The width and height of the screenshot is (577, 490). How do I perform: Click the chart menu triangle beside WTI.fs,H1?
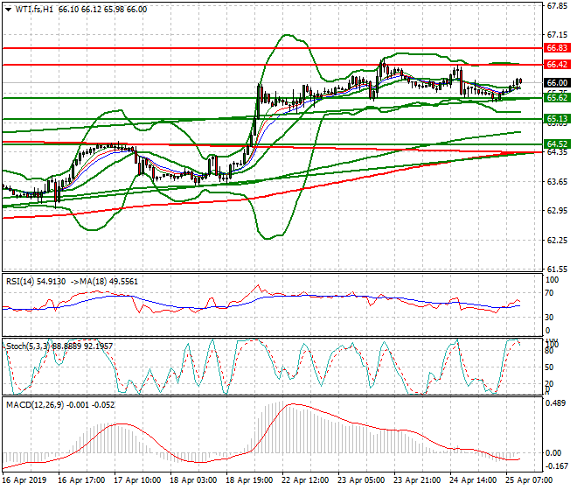pyautogui.click(x=9, y=9)
